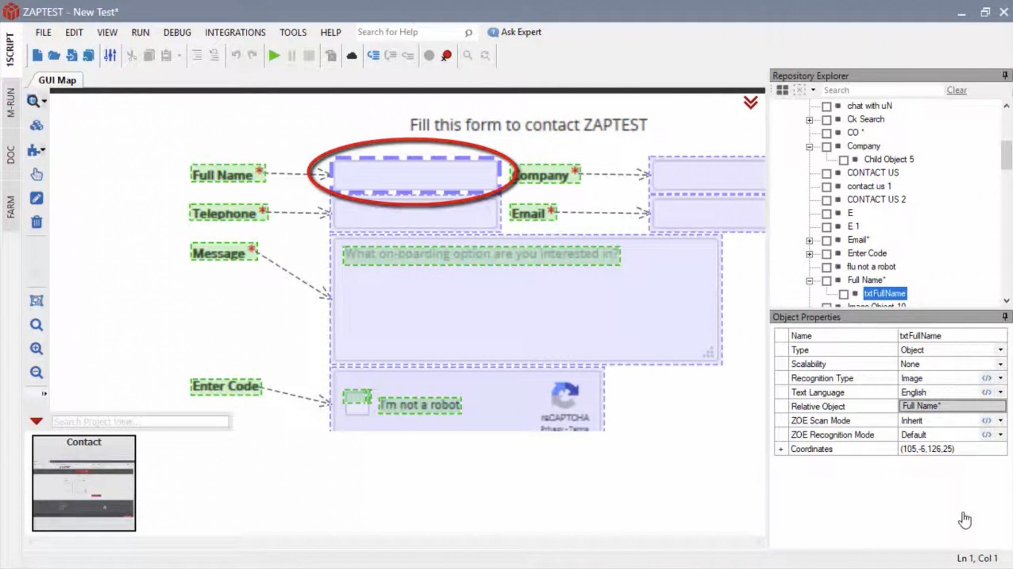
Task: Click Clear button in Repository Explorer
Action: (x=956, y=90)
